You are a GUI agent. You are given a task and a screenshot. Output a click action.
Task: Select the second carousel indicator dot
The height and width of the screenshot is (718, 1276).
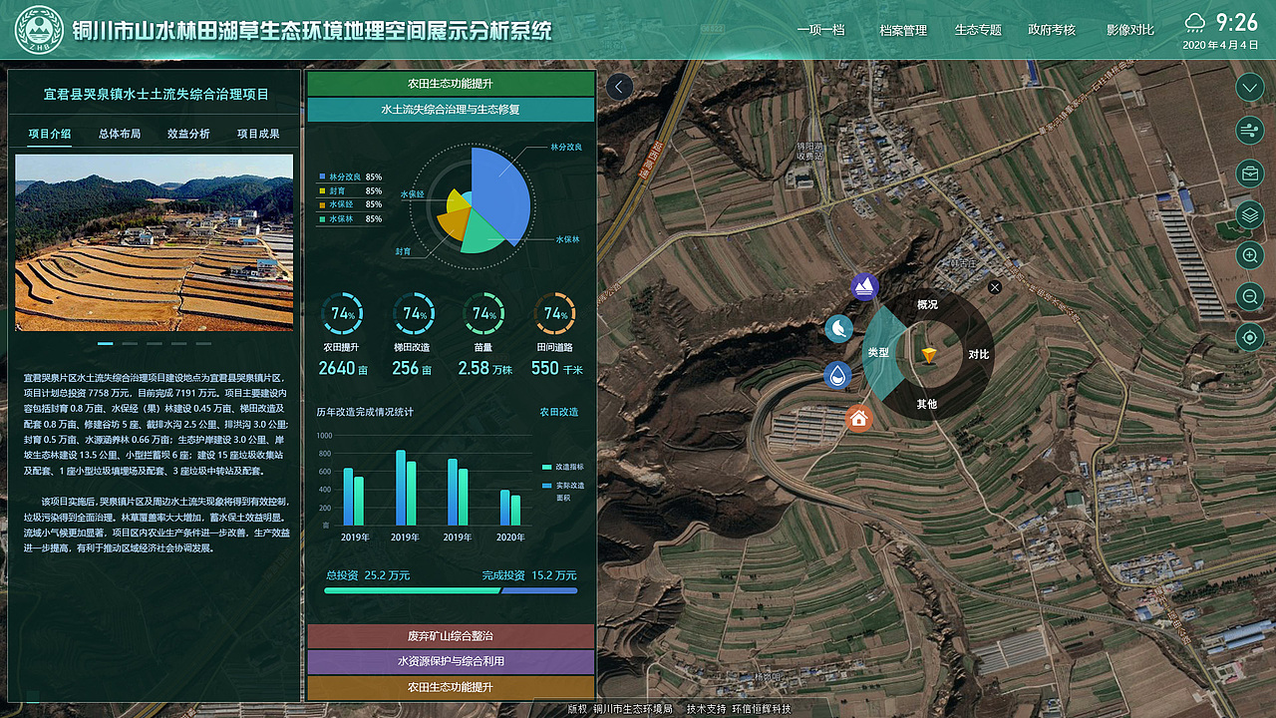130,343
